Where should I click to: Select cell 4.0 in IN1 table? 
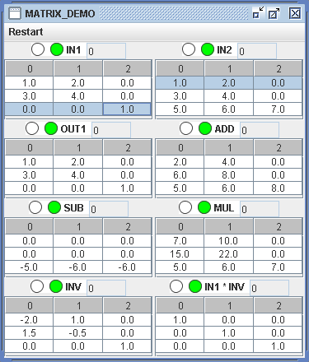pyautogui.click(x=78, y=96)
